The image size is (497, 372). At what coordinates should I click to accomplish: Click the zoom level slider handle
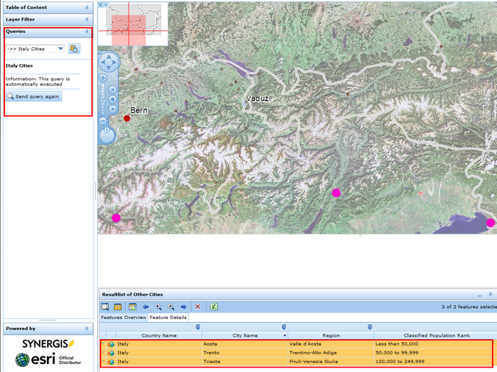[x=103, y=101]
